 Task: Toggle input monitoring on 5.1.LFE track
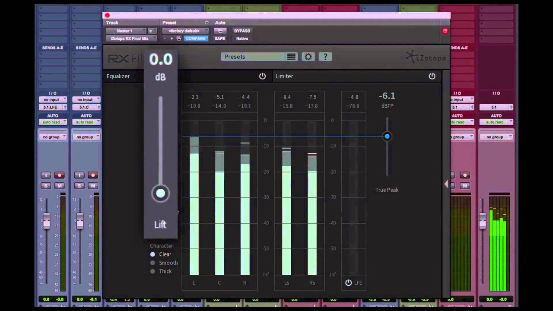pos(46,175)
